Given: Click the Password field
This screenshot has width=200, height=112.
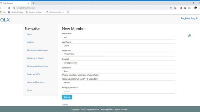Looking at the screenshot, I should click(x=118, y=83).
